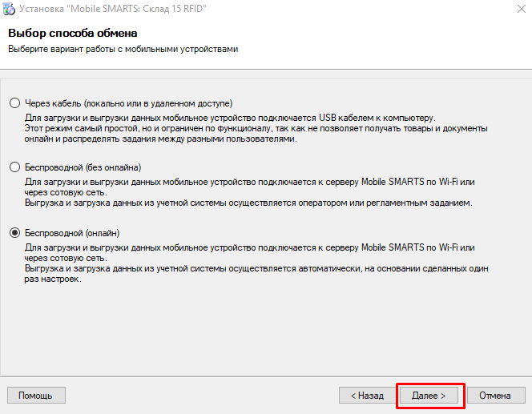Image resolution: width=532 pixels, height=414 pixels.
Task: Click the subtitle Выберите вариант работы с мобильными устройствами
Action: point(123,49)
